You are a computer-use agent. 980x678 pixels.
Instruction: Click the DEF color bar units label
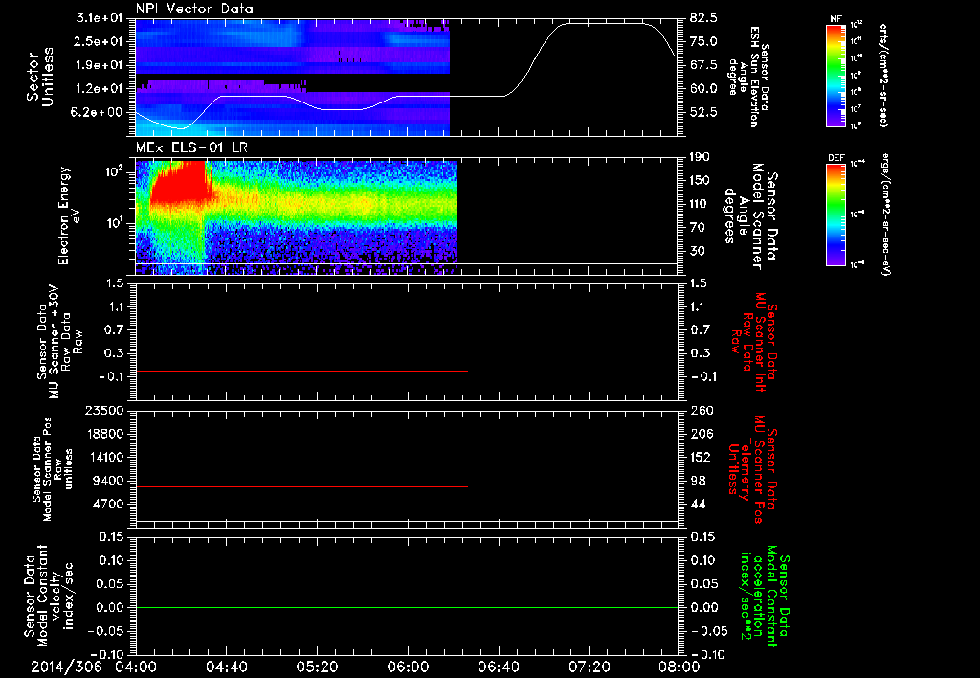click(x=886, y=215)
